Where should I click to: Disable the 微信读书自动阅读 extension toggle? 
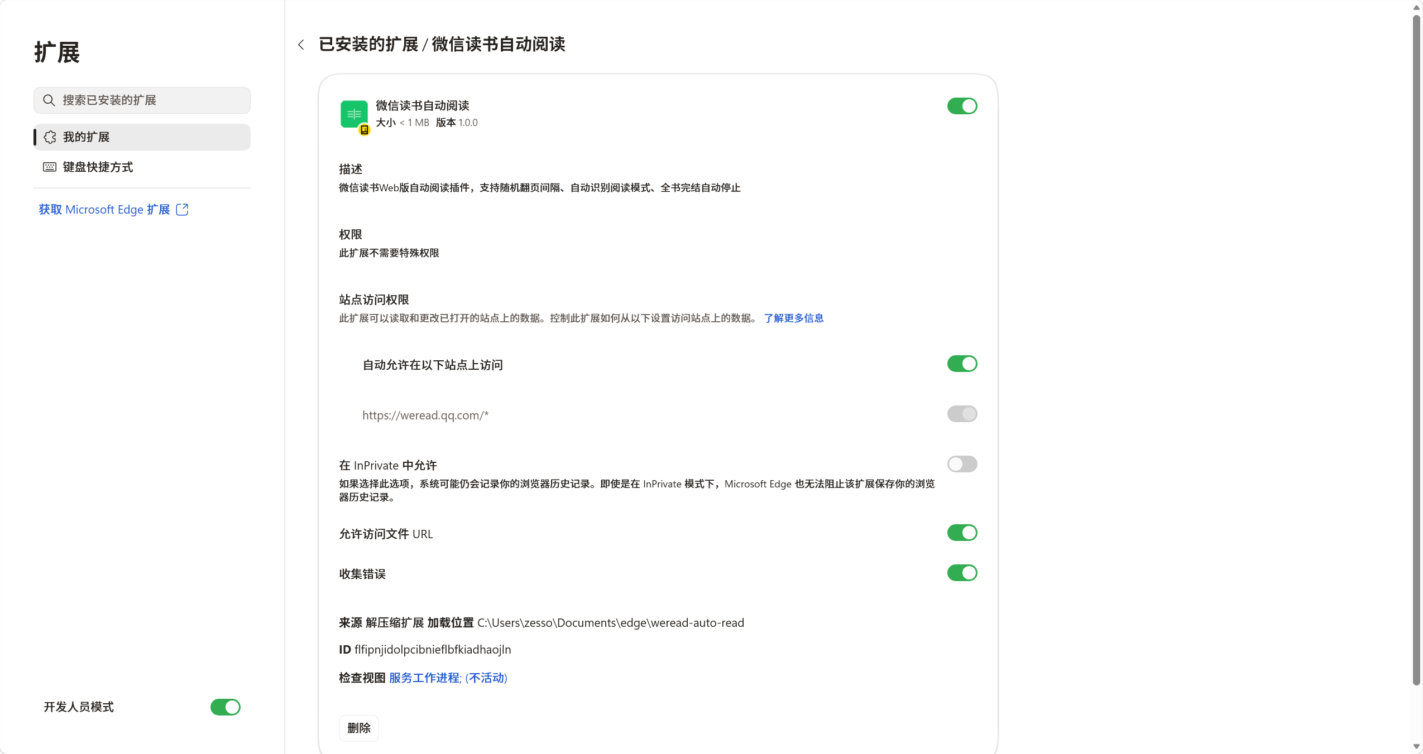coord(962,106)
